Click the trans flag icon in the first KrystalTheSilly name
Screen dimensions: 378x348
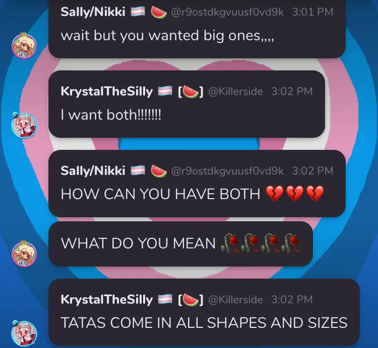coord(165,91)
